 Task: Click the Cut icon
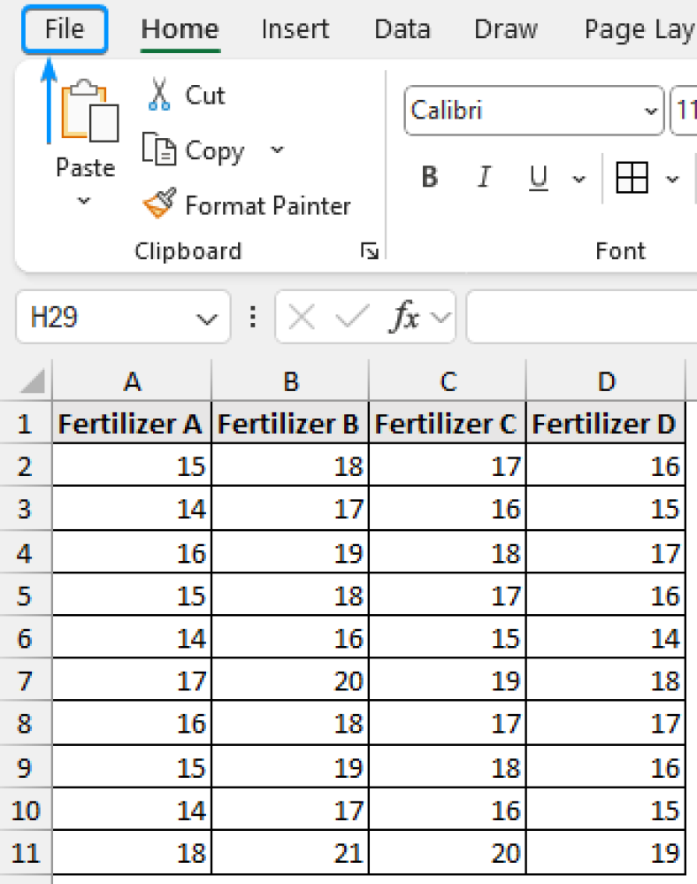(x=160, y=93)
